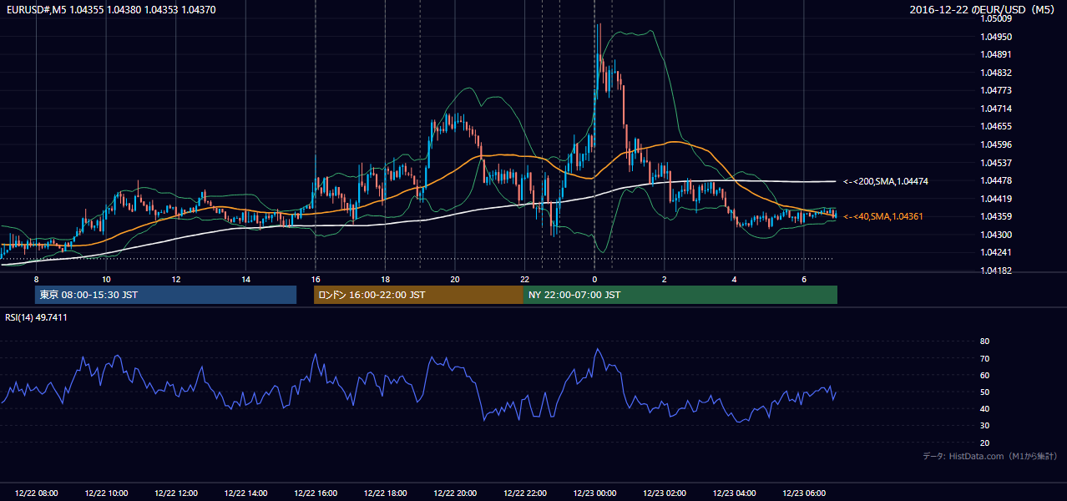Click the RSI(14) 49.7411 indicator label

pos(37,317)
